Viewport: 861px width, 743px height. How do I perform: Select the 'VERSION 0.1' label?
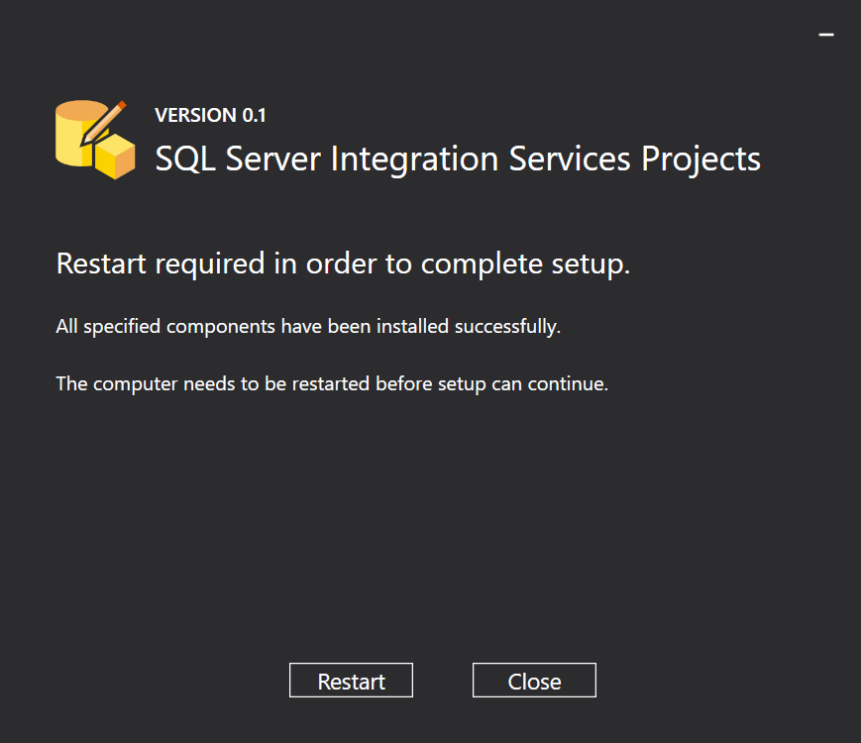pos(210,115)
